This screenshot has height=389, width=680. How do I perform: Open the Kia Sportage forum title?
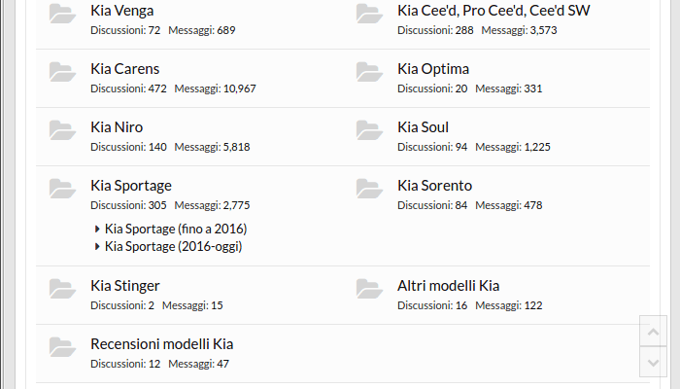click(x=131, y=186)
